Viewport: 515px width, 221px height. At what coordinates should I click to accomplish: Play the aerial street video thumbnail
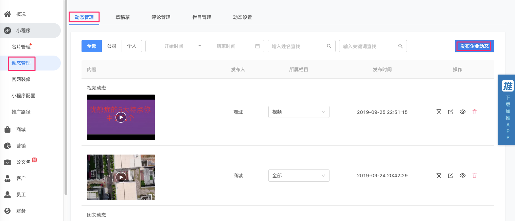pos(121,177)
